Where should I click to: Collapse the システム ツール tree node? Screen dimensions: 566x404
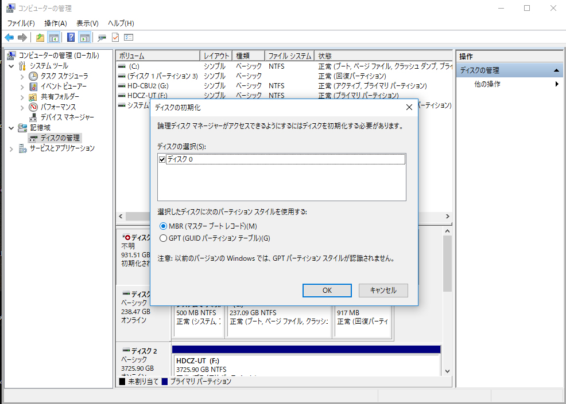coord(12,66)
